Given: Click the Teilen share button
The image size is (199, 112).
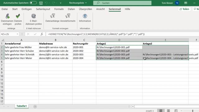Looking at the screenshot, I should click(184, 9).
